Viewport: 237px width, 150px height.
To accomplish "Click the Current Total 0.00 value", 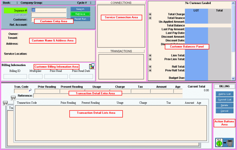I will pos(206,90).
